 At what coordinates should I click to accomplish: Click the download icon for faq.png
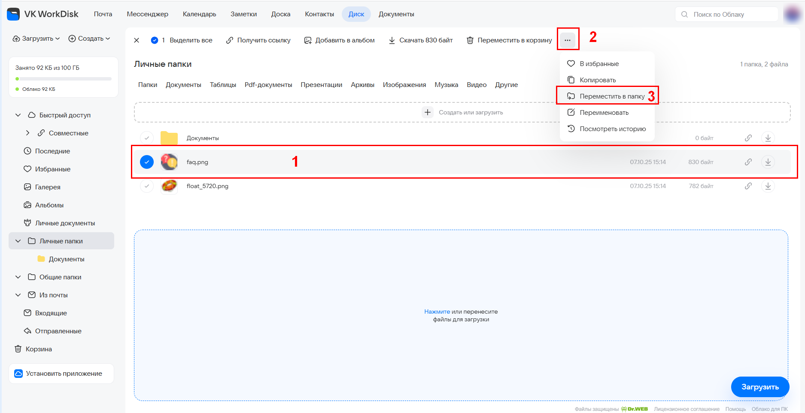coord(768,162)
